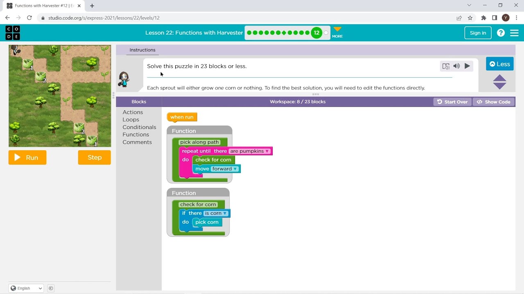524x294 pixels.
Task: Select the diamond-shaped level bubble
Action: tap(284, 33)
